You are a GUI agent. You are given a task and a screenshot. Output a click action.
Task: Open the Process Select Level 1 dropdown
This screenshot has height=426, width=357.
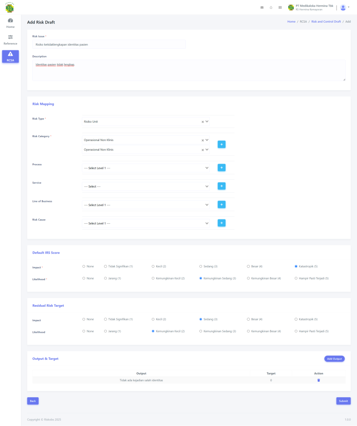(x=146, y=168)
